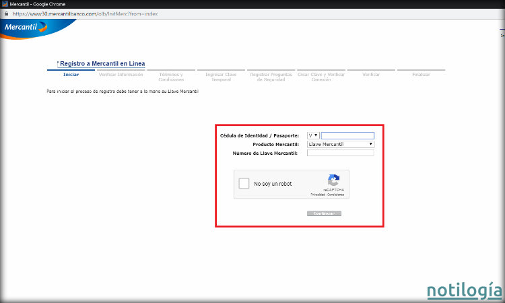505x303 pixels.
Task: Click the Continuar button
Action: click(x=324, y=213)
